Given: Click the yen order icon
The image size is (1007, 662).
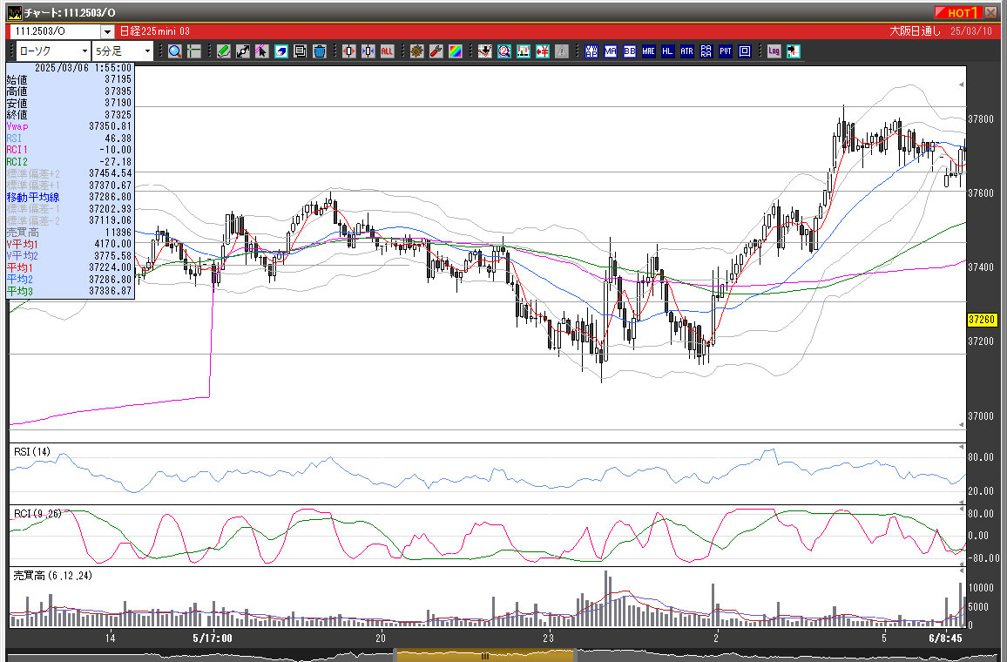Looking at the screenshot, I should coord(543,51).
